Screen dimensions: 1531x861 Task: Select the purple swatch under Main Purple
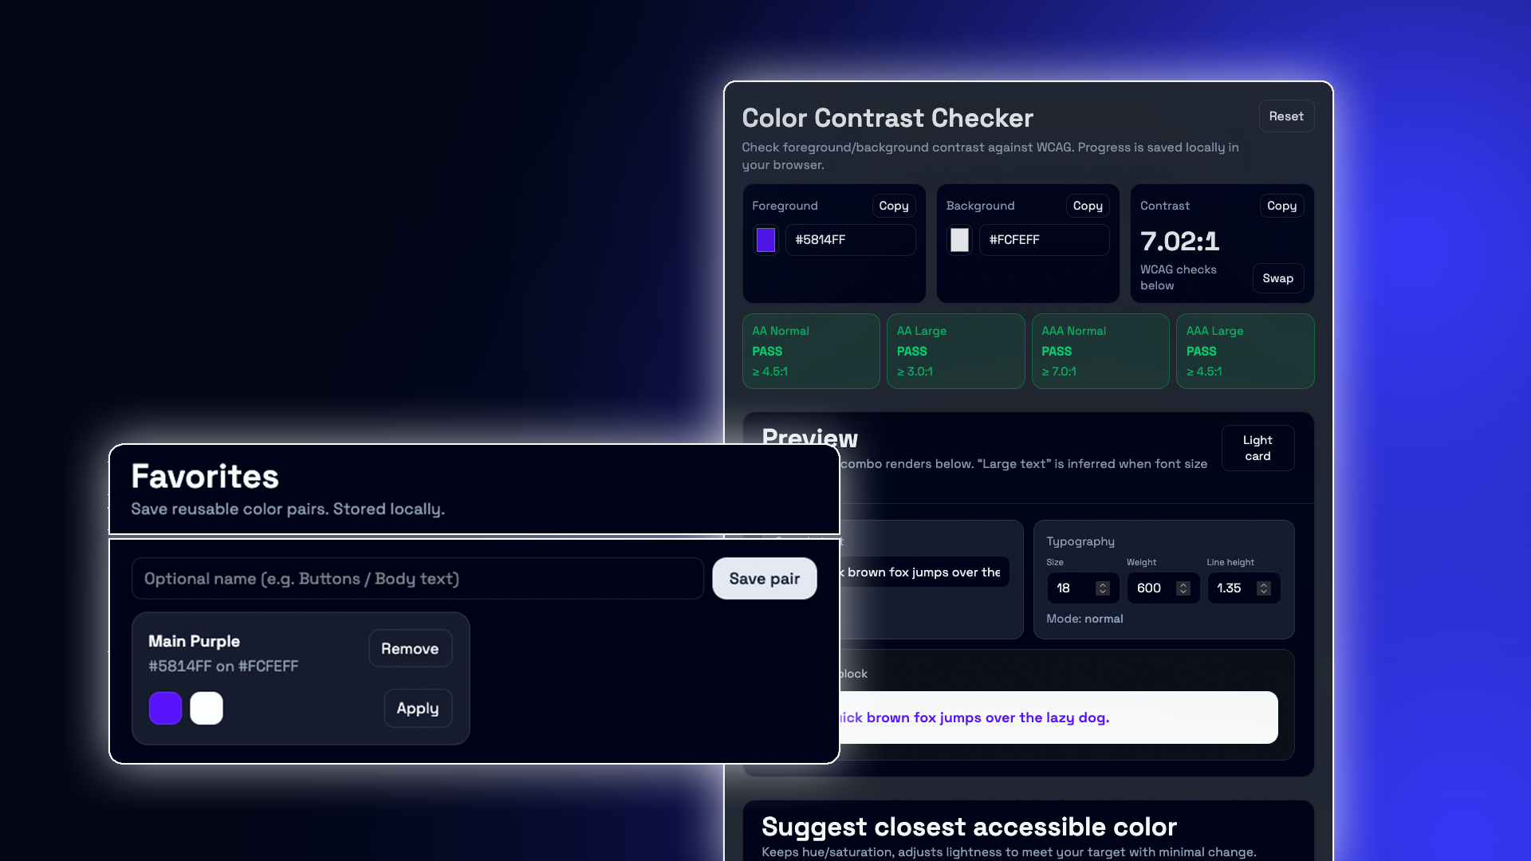pyautogui.click(x=165, y=708)
